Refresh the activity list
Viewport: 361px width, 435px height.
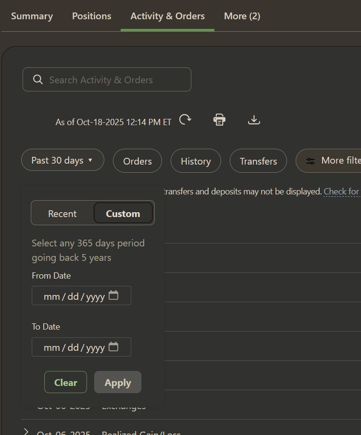[x=185, y=120]
